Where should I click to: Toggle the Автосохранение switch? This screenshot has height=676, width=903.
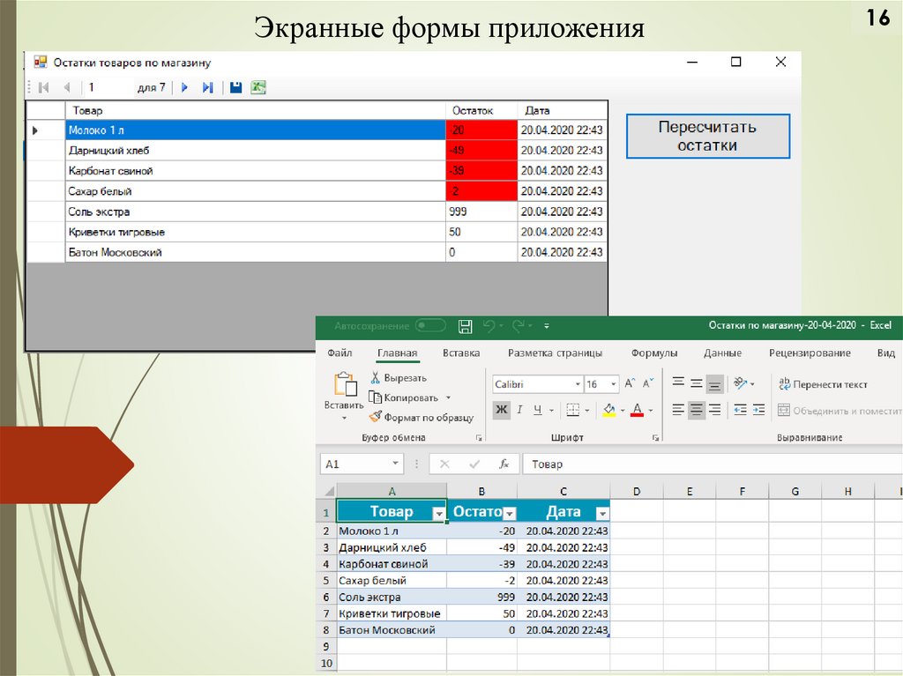[430, 326]
